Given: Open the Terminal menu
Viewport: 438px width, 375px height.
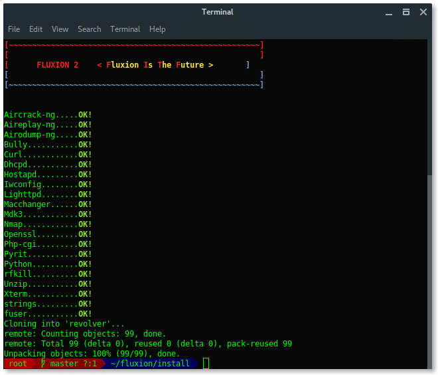Looking at the screenshot, I should point(125,29).
